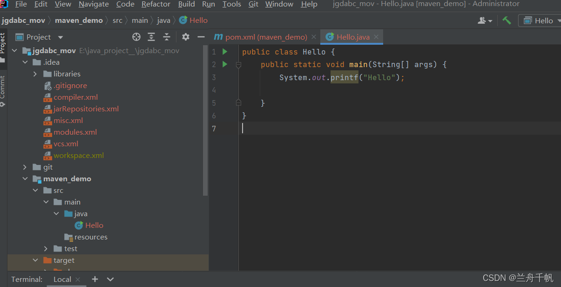Screen dimensions: 561x287
Task: Open the Git menu
Action: [253, 4]
